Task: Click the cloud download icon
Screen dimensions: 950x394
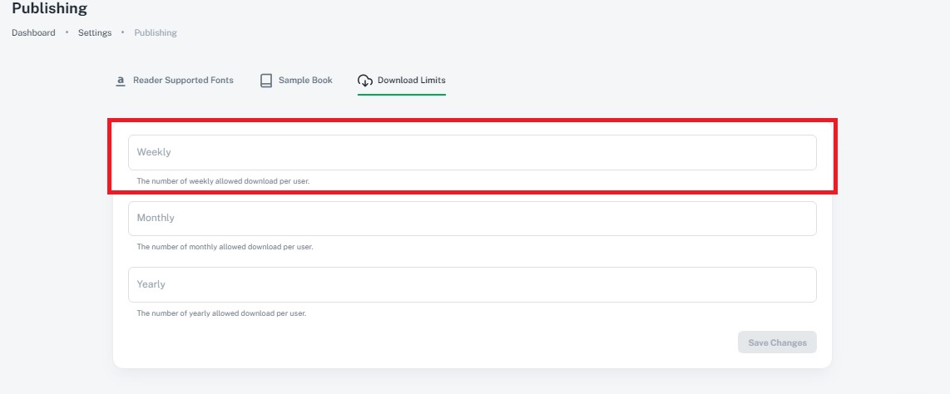Action: [364, 81]
